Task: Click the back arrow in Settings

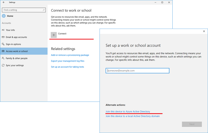Action: click(x=4, y=2)
